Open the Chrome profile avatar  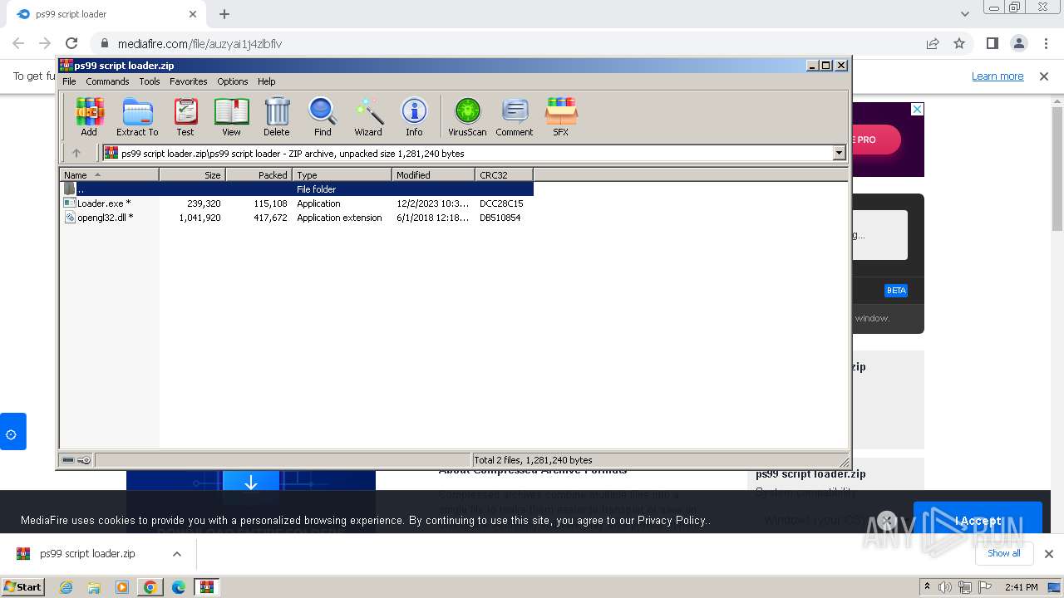pyautogui.click(x=1019, y=43)
